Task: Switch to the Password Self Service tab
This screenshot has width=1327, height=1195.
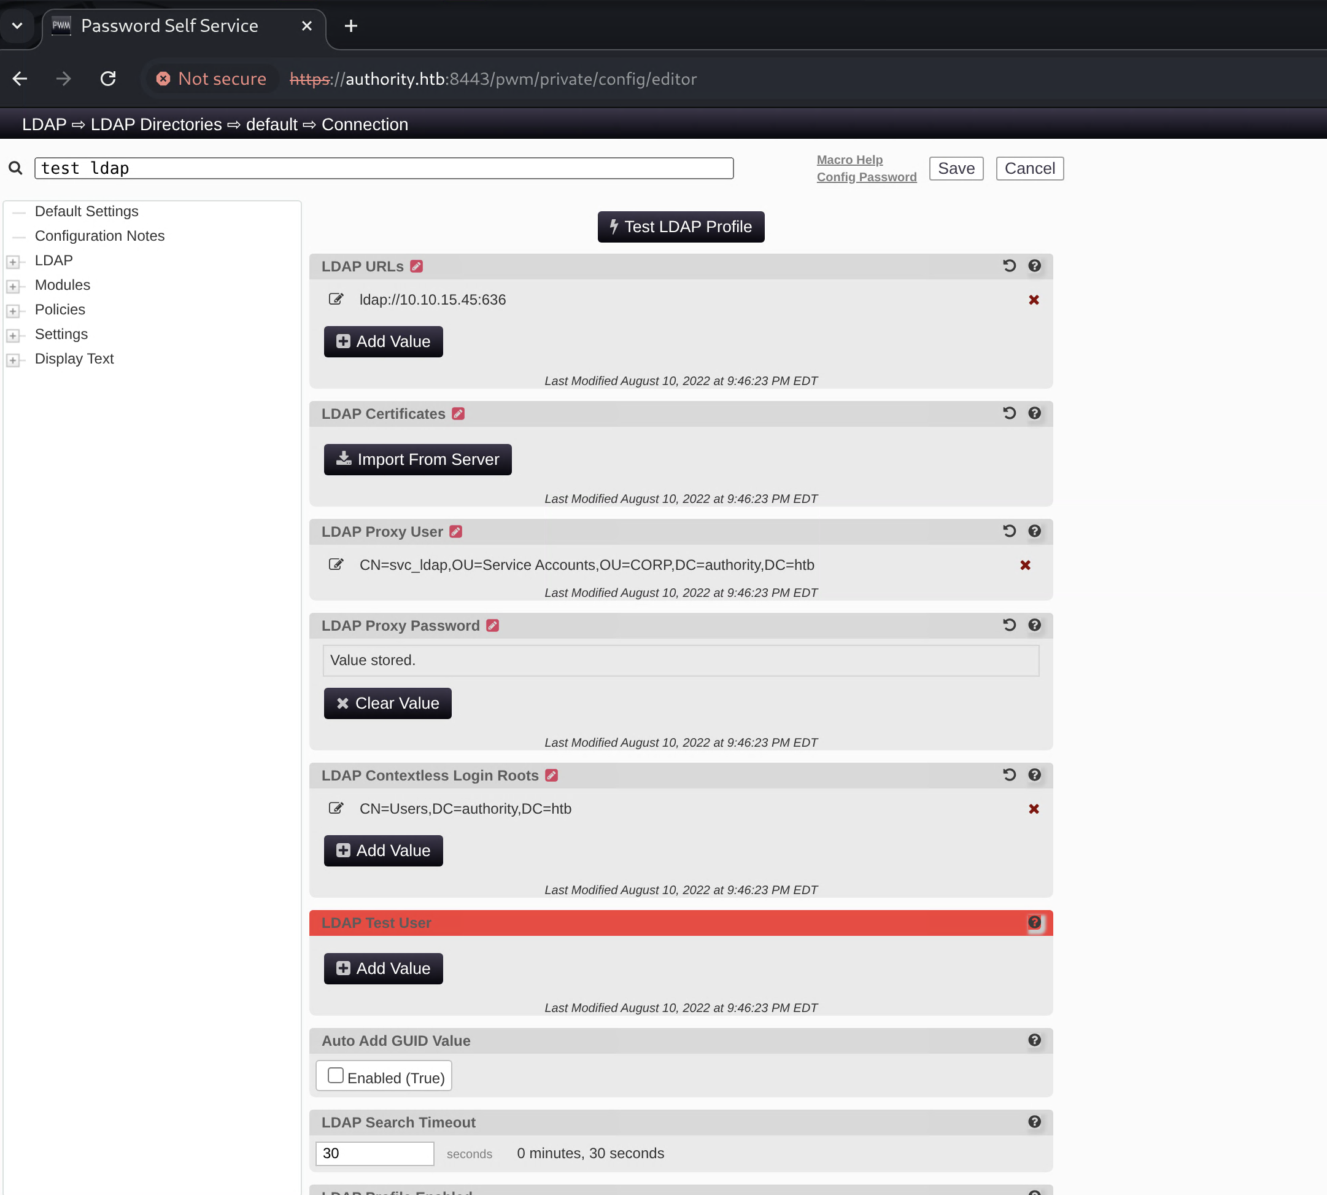Action: pos(184,26)
